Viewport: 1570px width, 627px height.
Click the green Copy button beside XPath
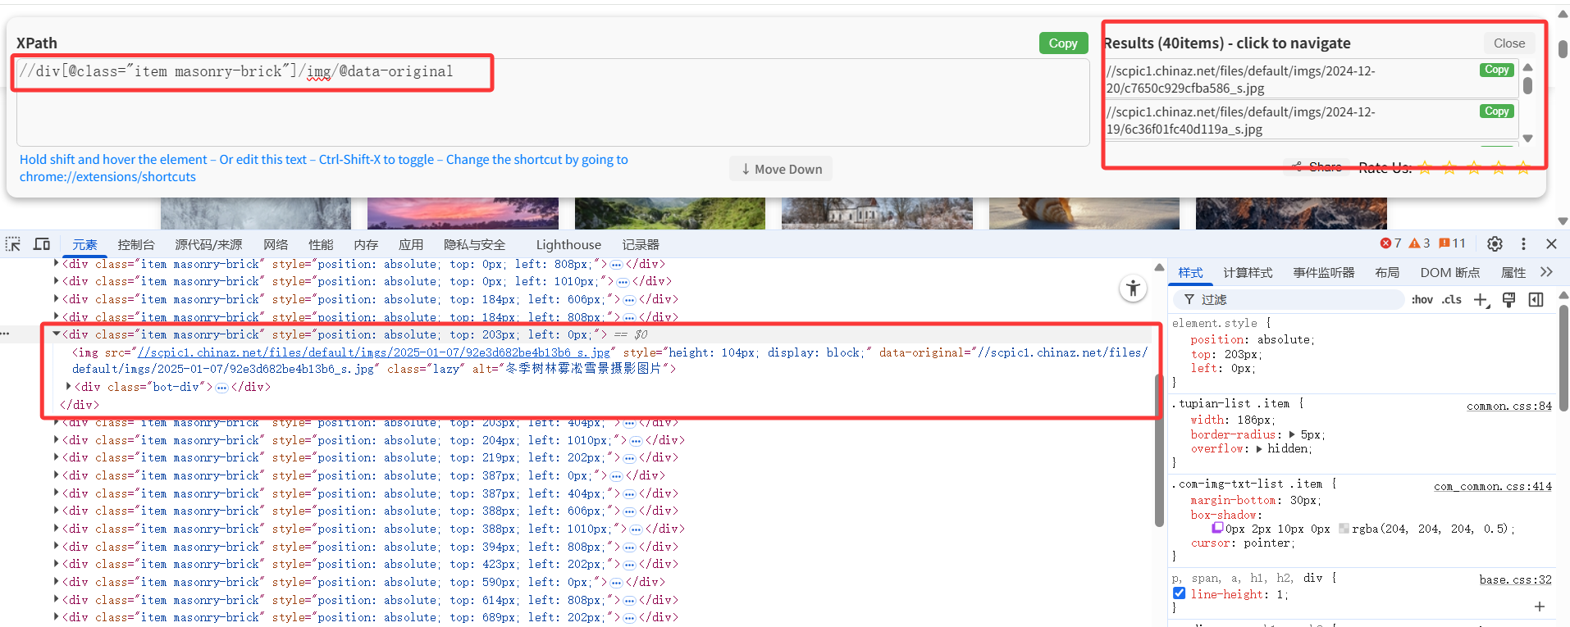tap(1062, 43)
